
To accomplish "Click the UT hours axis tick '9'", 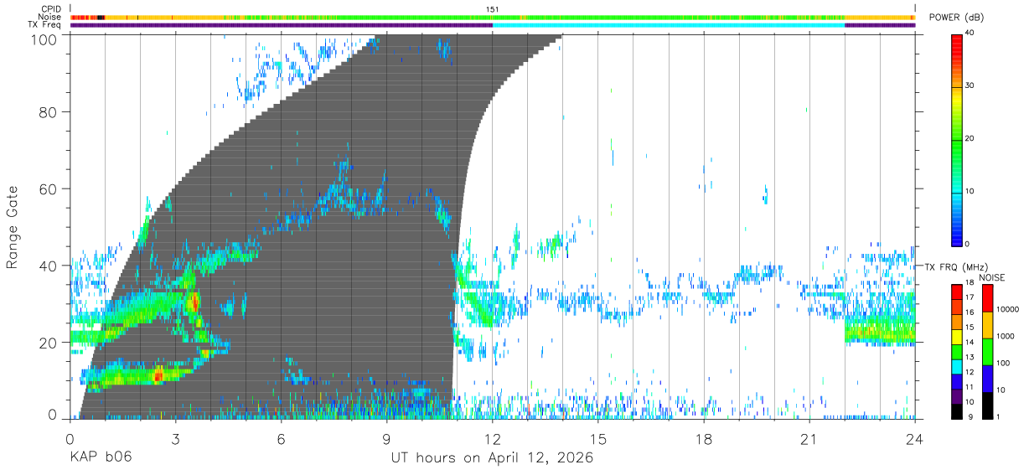I will click(x=386, y=439).
